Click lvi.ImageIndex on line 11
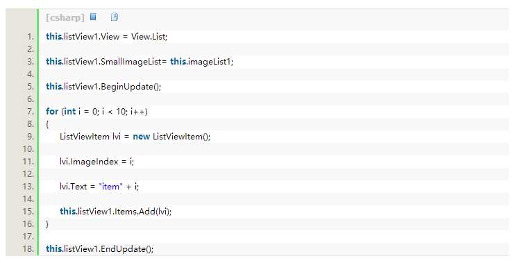 point(89,162)
